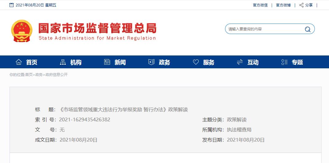Click the star list icon beside 专题
329x163 pixels.
[x=284, y=62]
